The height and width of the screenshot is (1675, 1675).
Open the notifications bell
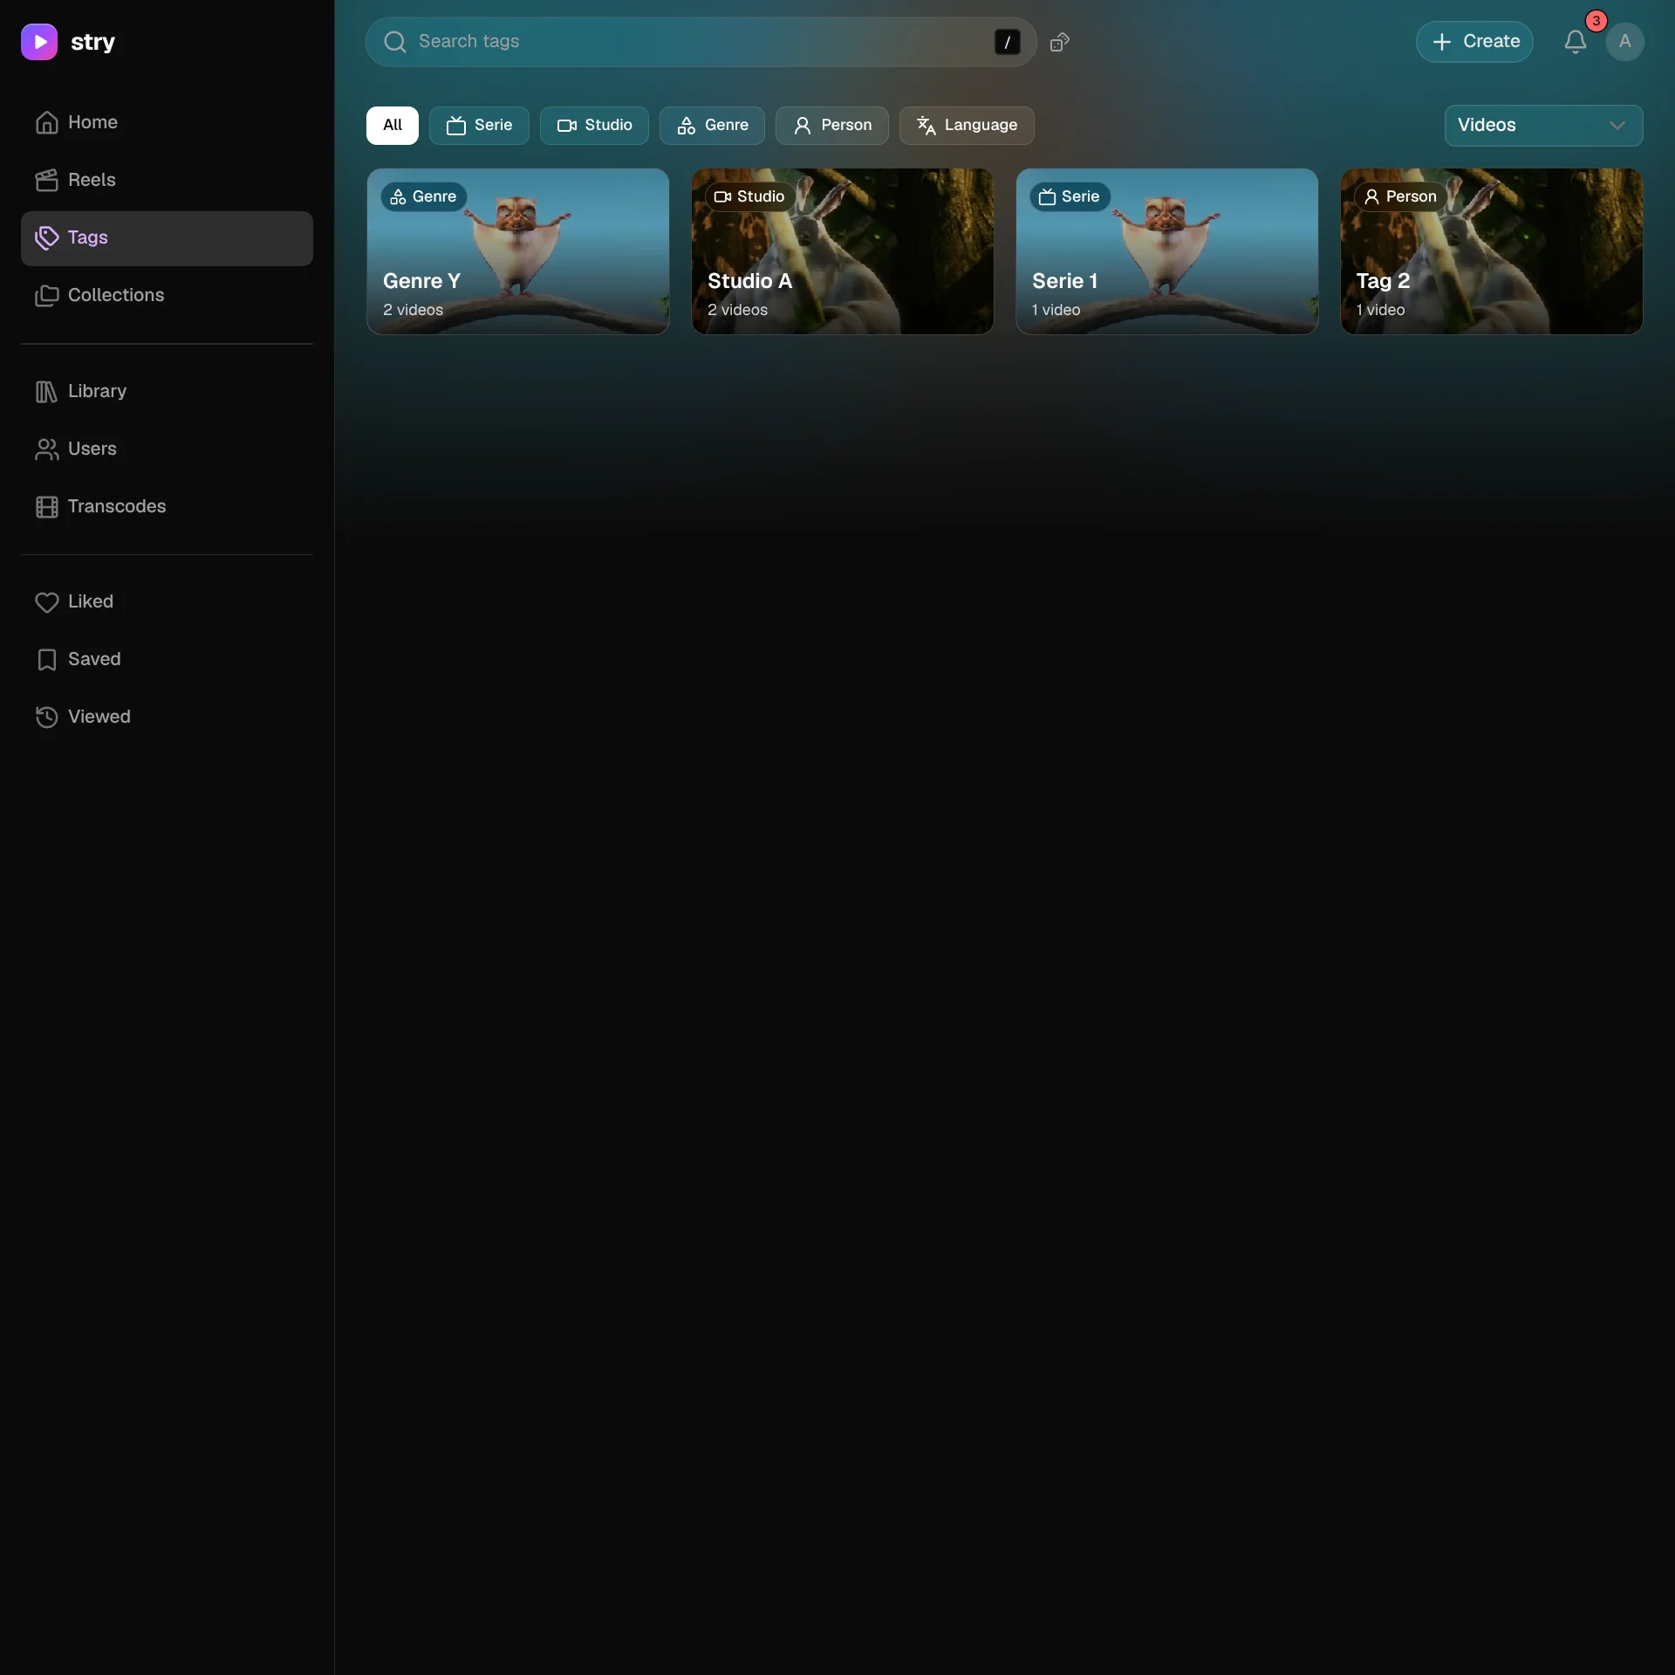click(x=1575, y=42)
